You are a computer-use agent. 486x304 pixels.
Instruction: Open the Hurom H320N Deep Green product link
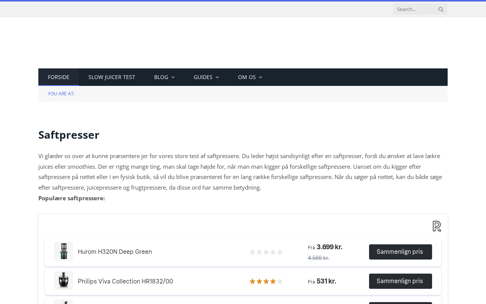115,252
